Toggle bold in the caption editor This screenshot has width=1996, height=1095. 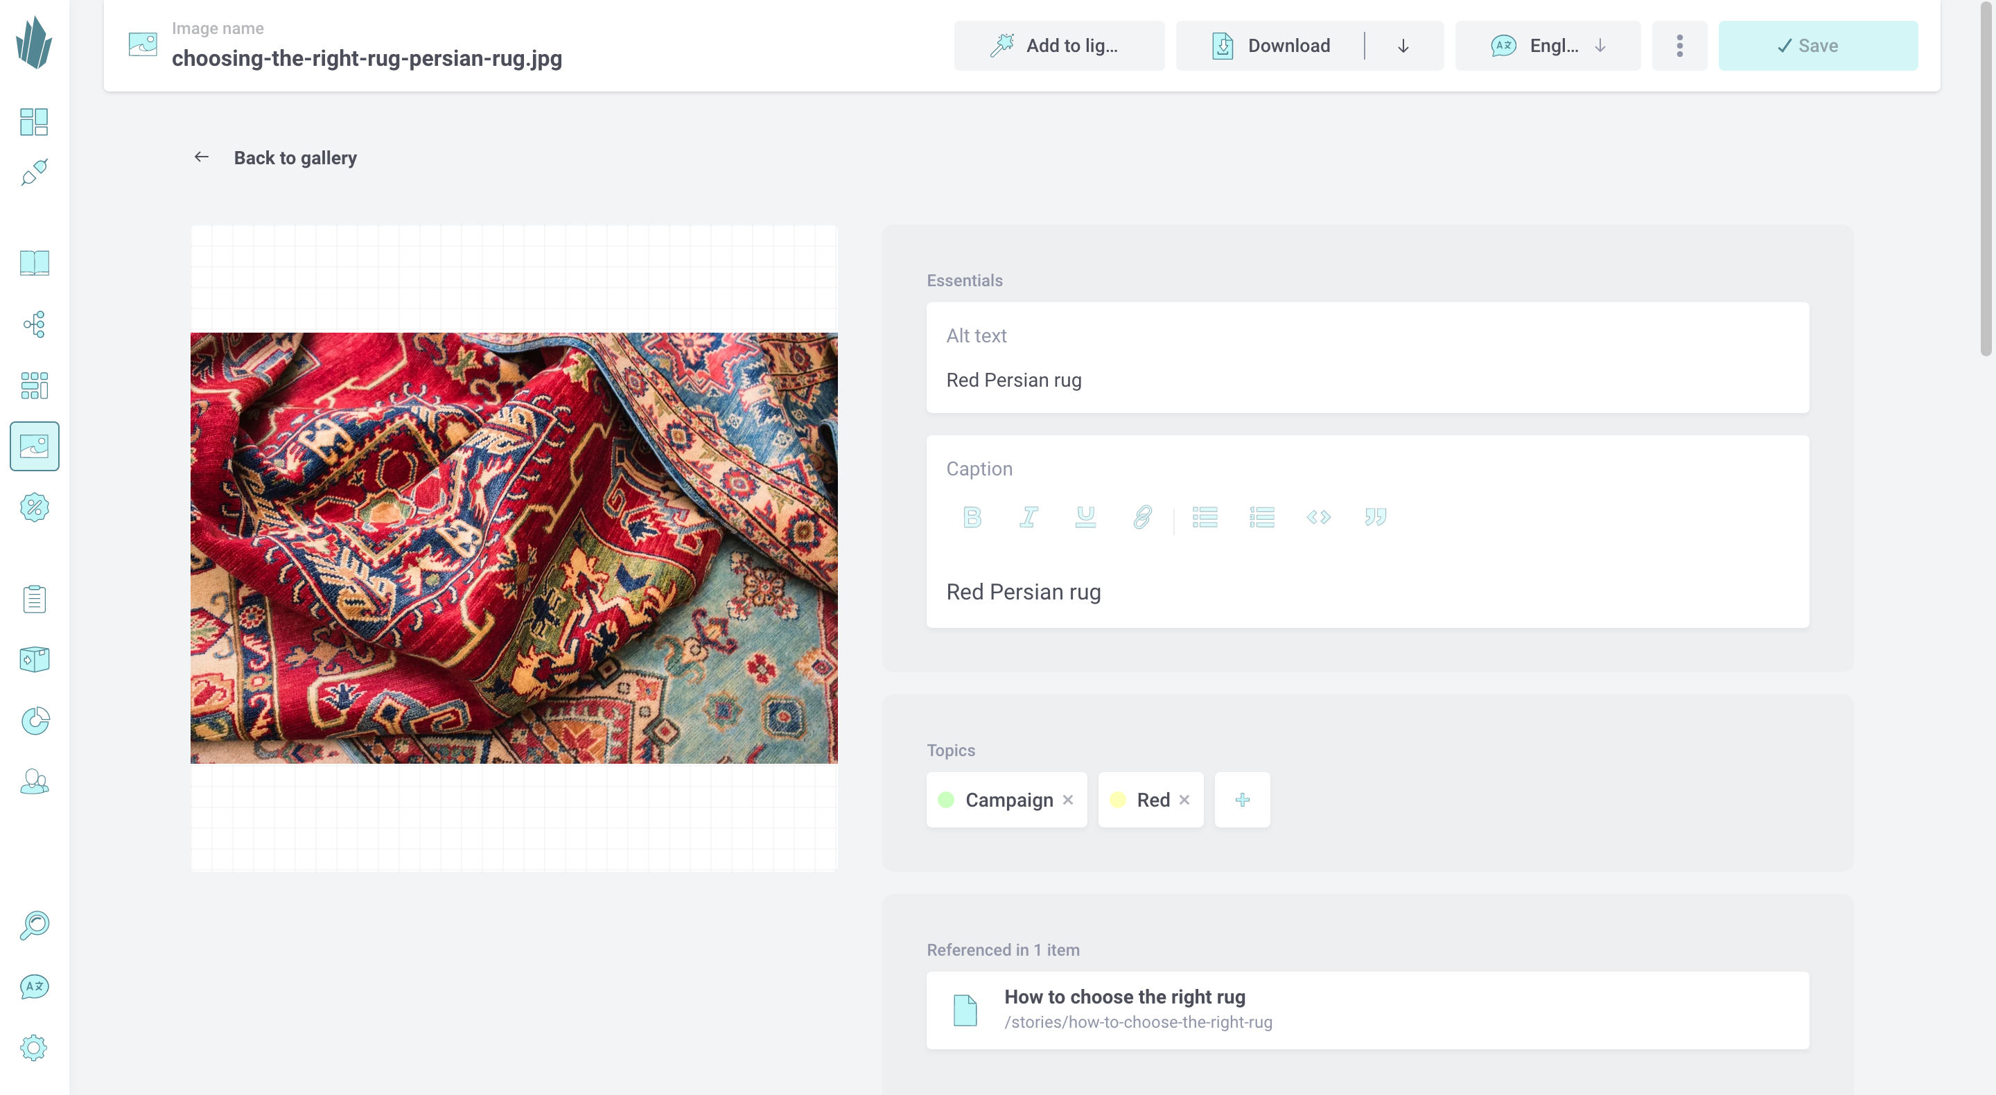coord(972,517)
